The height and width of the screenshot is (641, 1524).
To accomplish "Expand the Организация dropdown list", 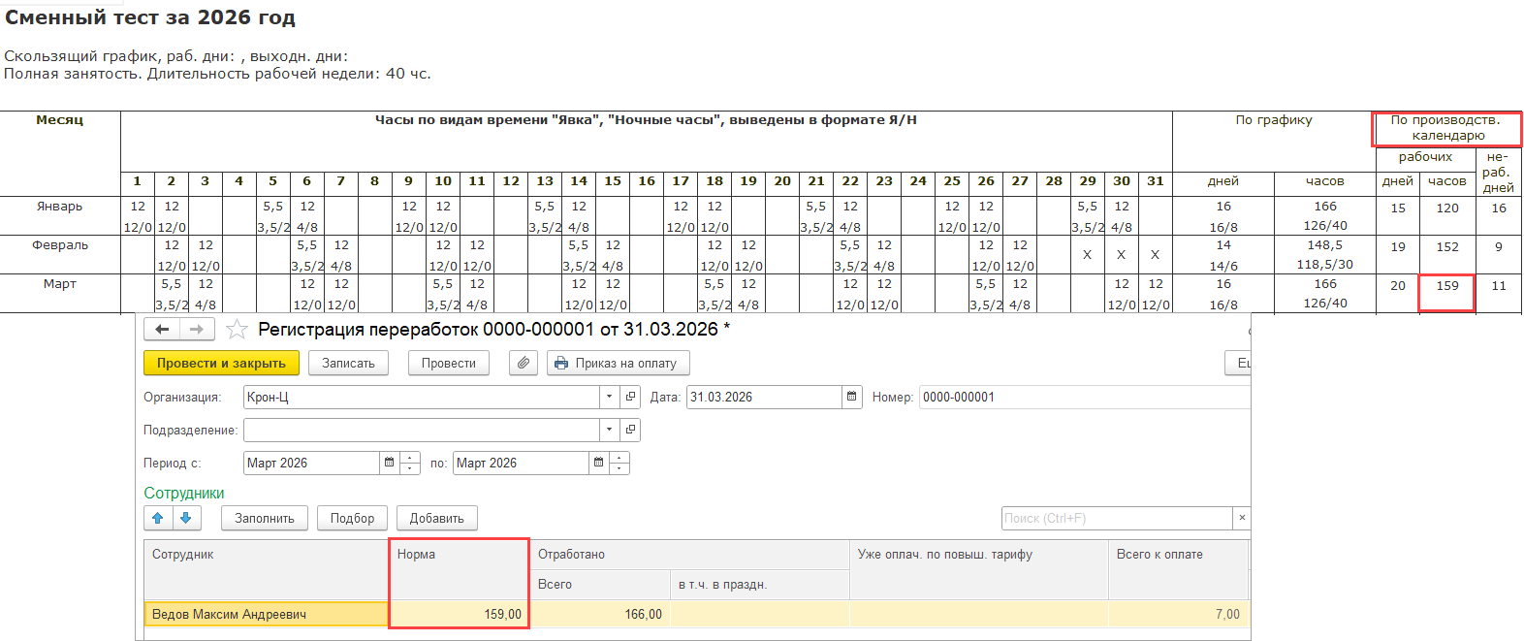I will click(609, 397).
